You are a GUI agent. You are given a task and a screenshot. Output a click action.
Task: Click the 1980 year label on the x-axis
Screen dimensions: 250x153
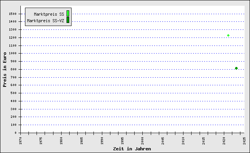click(61, 141)
